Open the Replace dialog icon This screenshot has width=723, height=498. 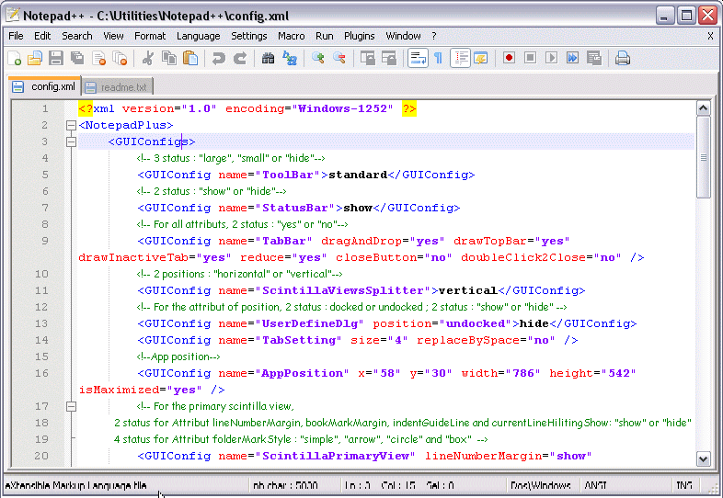click(290, 59)
